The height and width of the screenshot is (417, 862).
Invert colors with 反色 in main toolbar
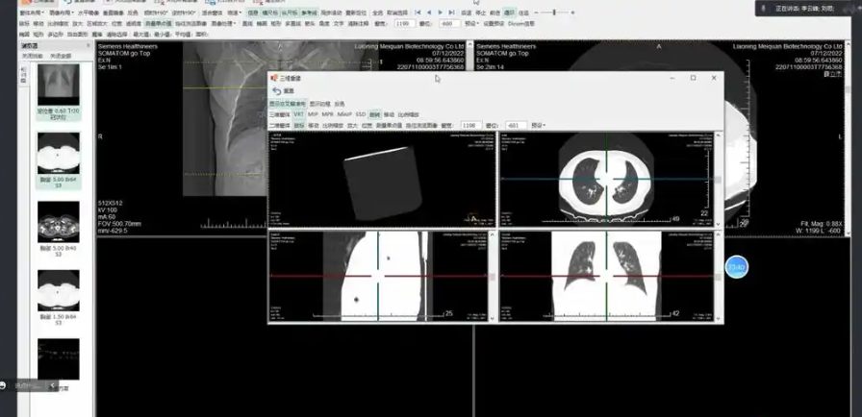(x=133, y=12)
